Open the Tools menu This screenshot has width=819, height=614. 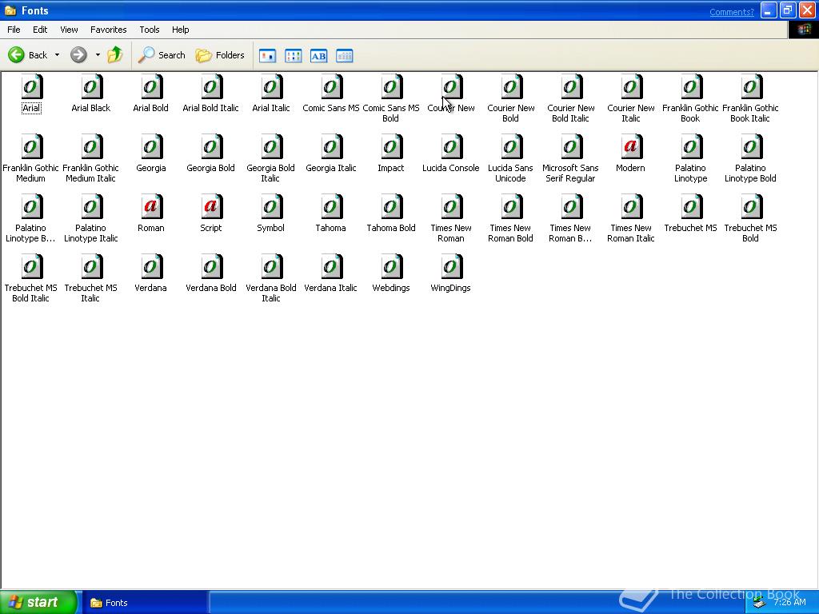(x=149, y=30)
